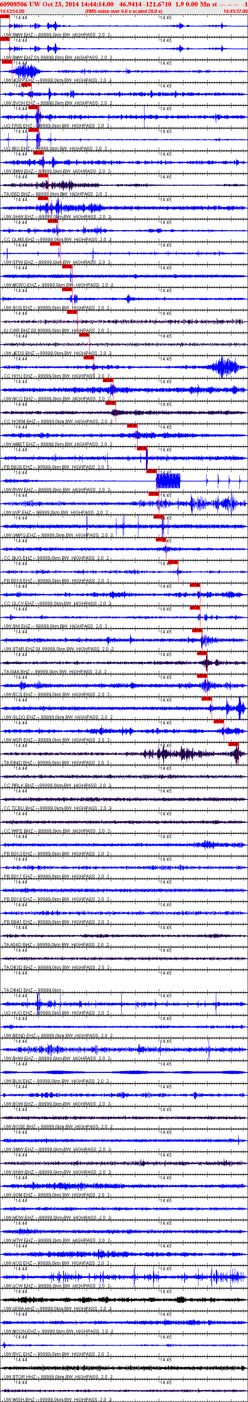Select the PB B018 EHZ station label
The height and width of the screenshot is (1402, 248).
click(57, 900)
